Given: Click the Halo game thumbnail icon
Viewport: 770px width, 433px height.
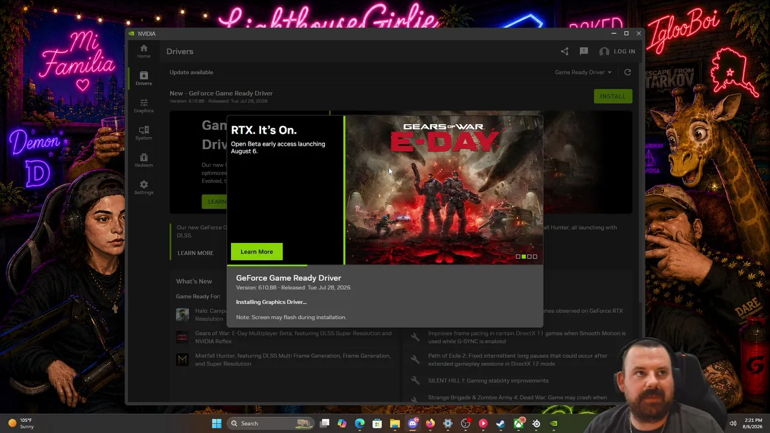Looking at the screenshot, I should pyautogui.click(x=182, y=315).
